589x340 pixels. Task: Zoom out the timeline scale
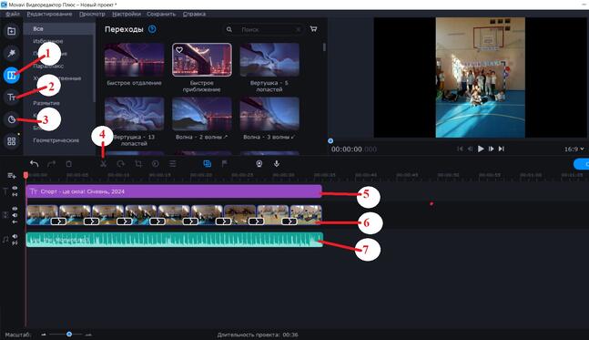point(44,335)
